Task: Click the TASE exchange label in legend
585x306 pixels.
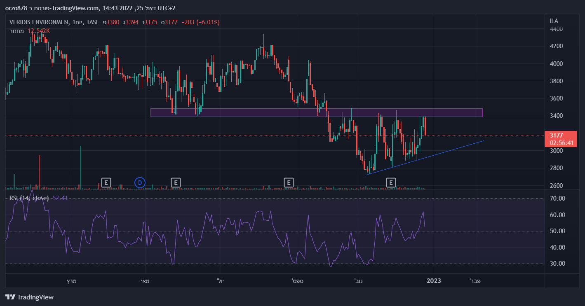Action: (x=92, y=22)
